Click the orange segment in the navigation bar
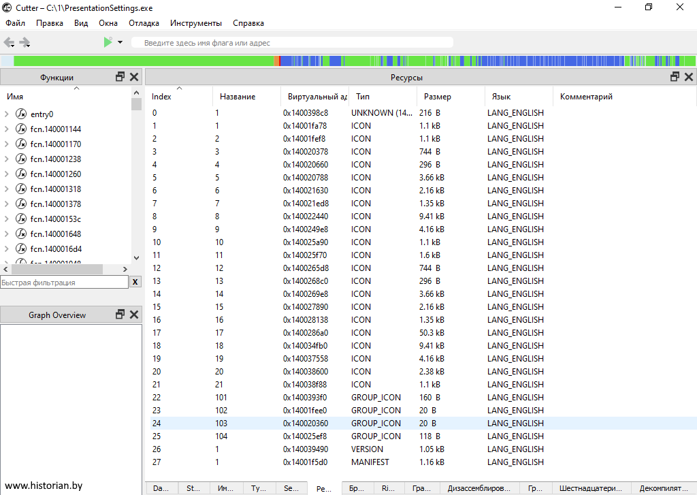Image resolution: width=697 pixels, height=495 pixels. pos(276,61)
